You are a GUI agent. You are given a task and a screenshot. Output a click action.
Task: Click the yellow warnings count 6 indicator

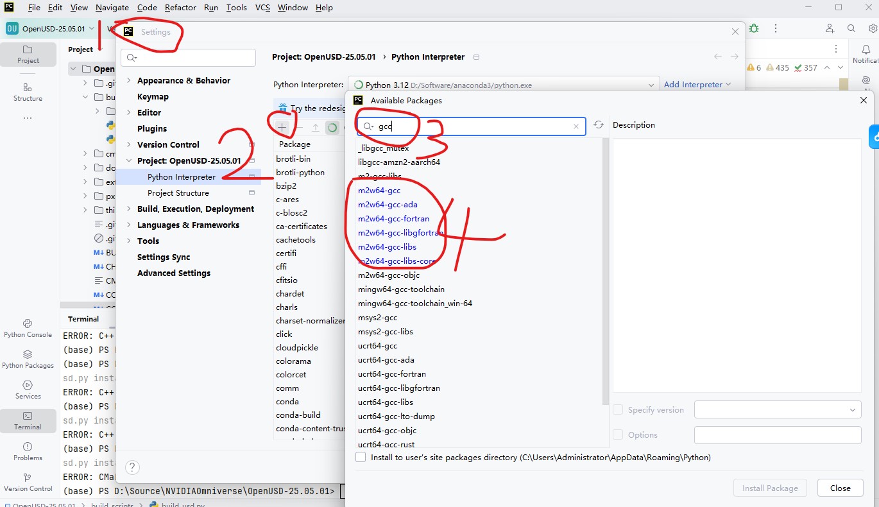754,67
